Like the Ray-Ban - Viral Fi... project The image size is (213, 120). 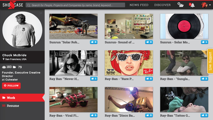[94, 115]
